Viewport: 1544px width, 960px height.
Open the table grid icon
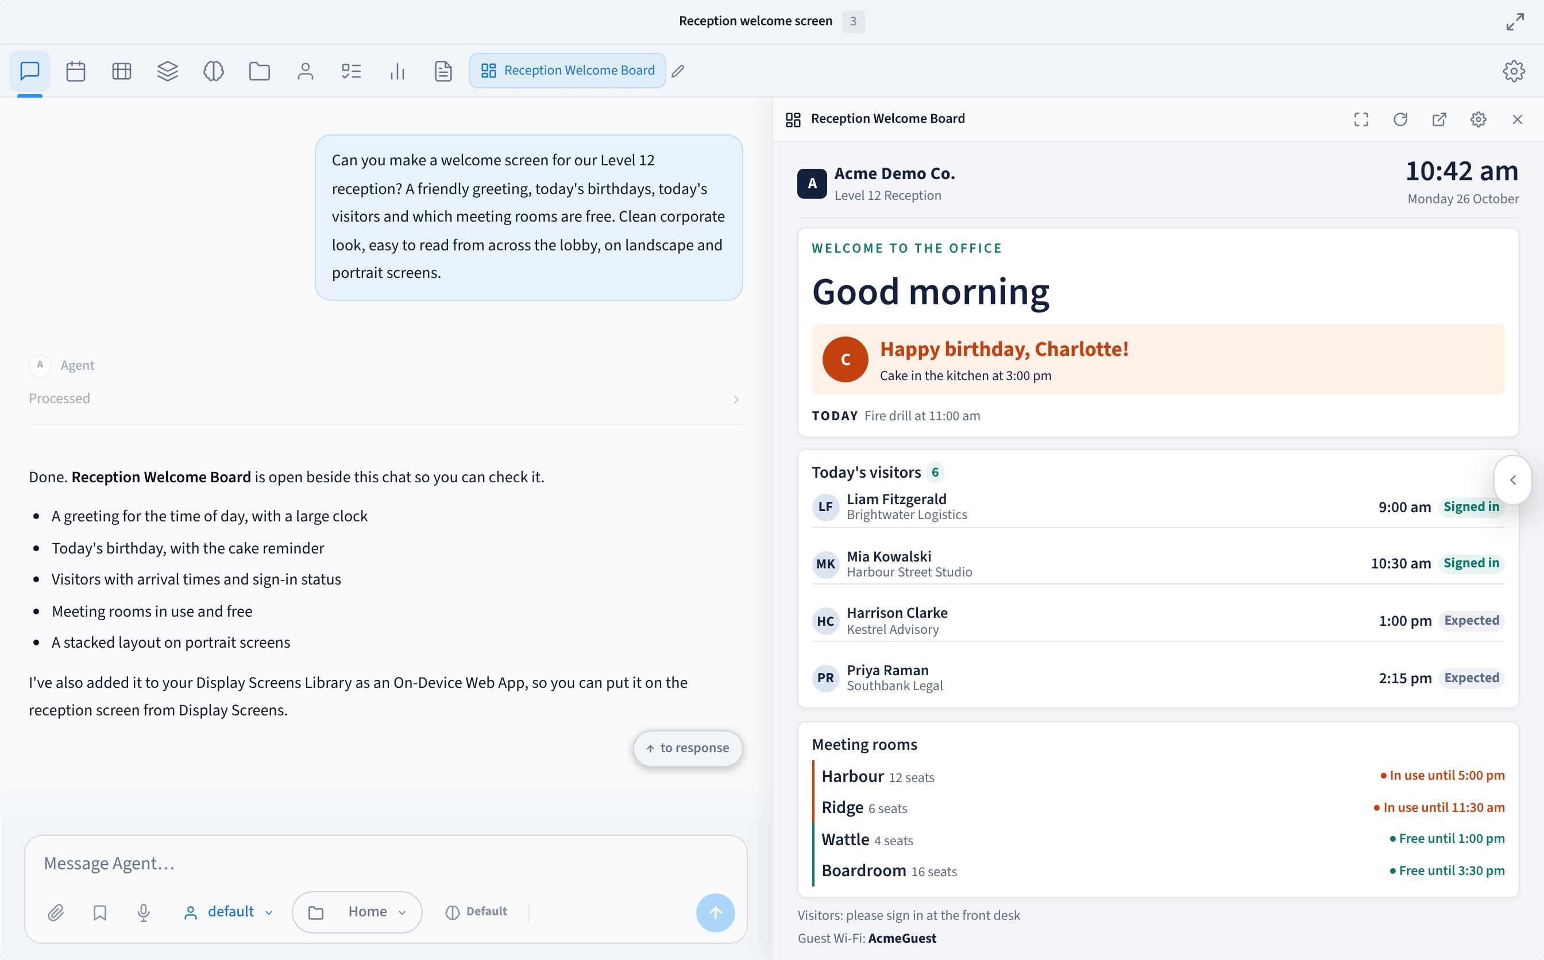(x=121, y=71)
